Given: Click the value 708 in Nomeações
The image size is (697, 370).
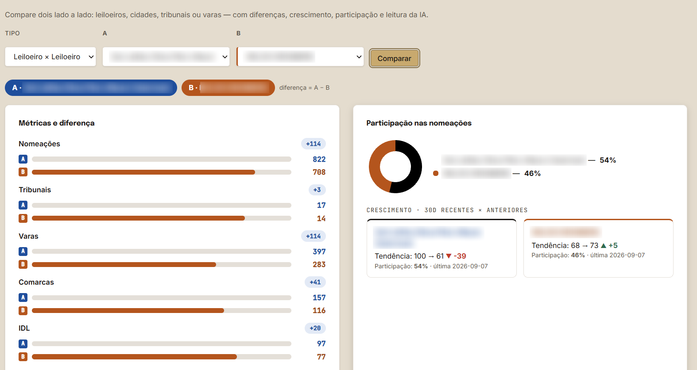Looking at the screenshot, I should pos(319,172).
